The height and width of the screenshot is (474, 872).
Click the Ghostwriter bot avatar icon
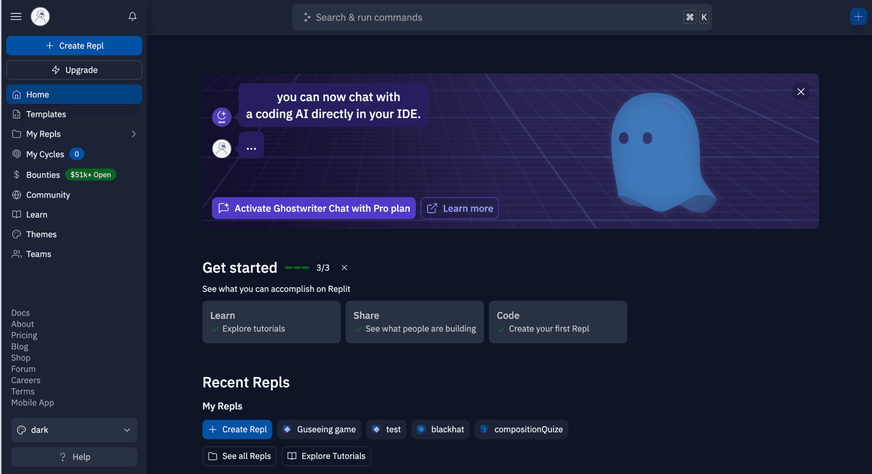pyautogui.click(x=222, y=117)
